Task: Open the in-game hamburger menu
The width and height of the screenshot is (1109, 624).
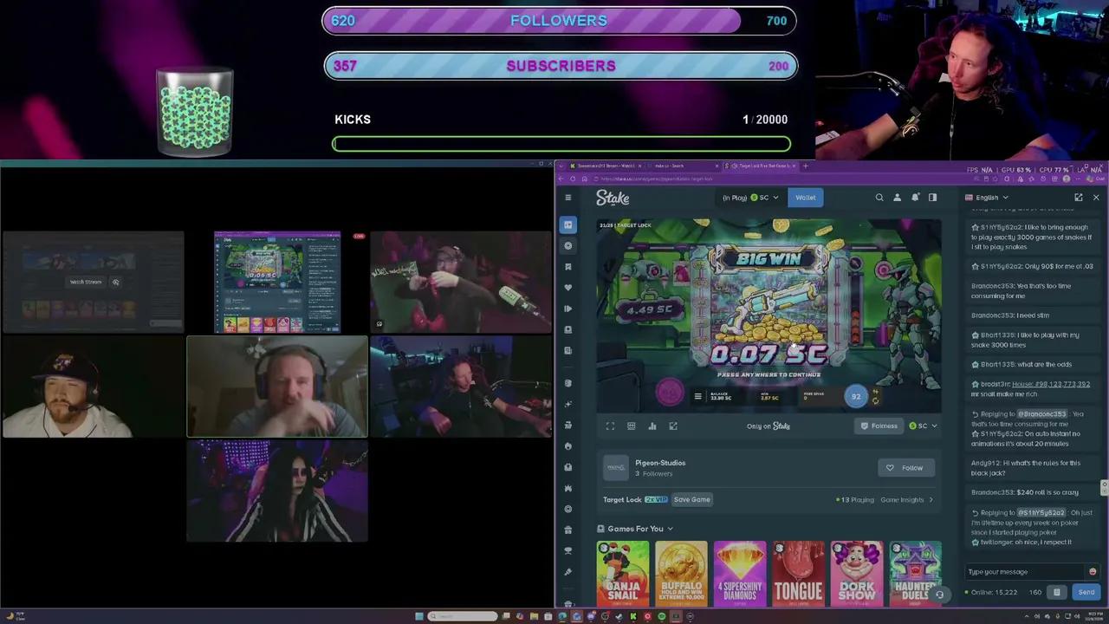Action: 697,397
